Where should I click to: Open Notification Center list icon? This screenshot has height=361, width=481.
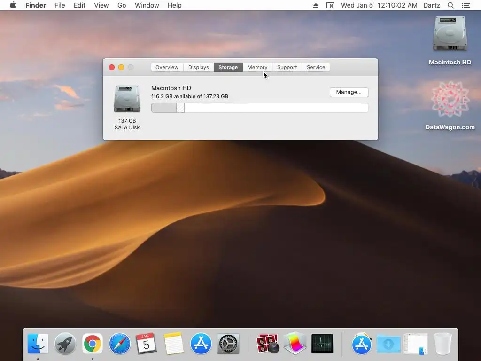pos(466,5)
